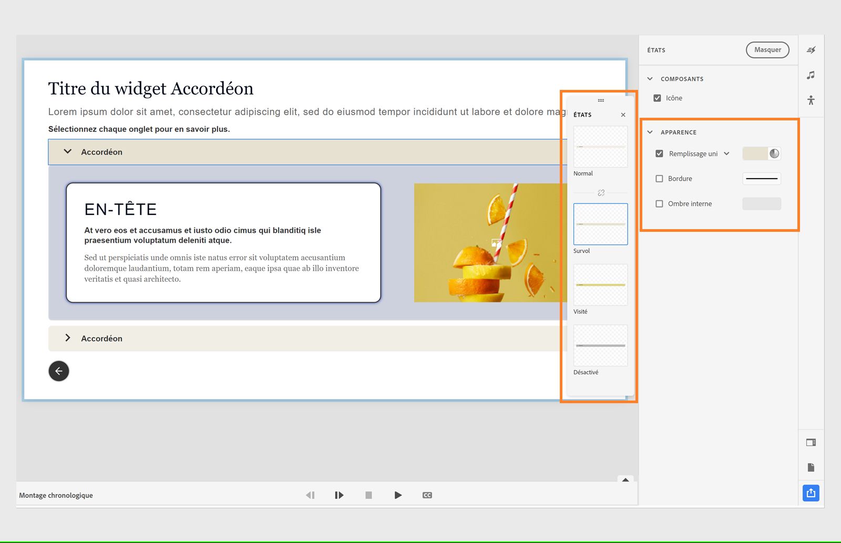Collapse the APPARENCE section
The width and height of the screenshot is (841, 543).
point(650,132)
